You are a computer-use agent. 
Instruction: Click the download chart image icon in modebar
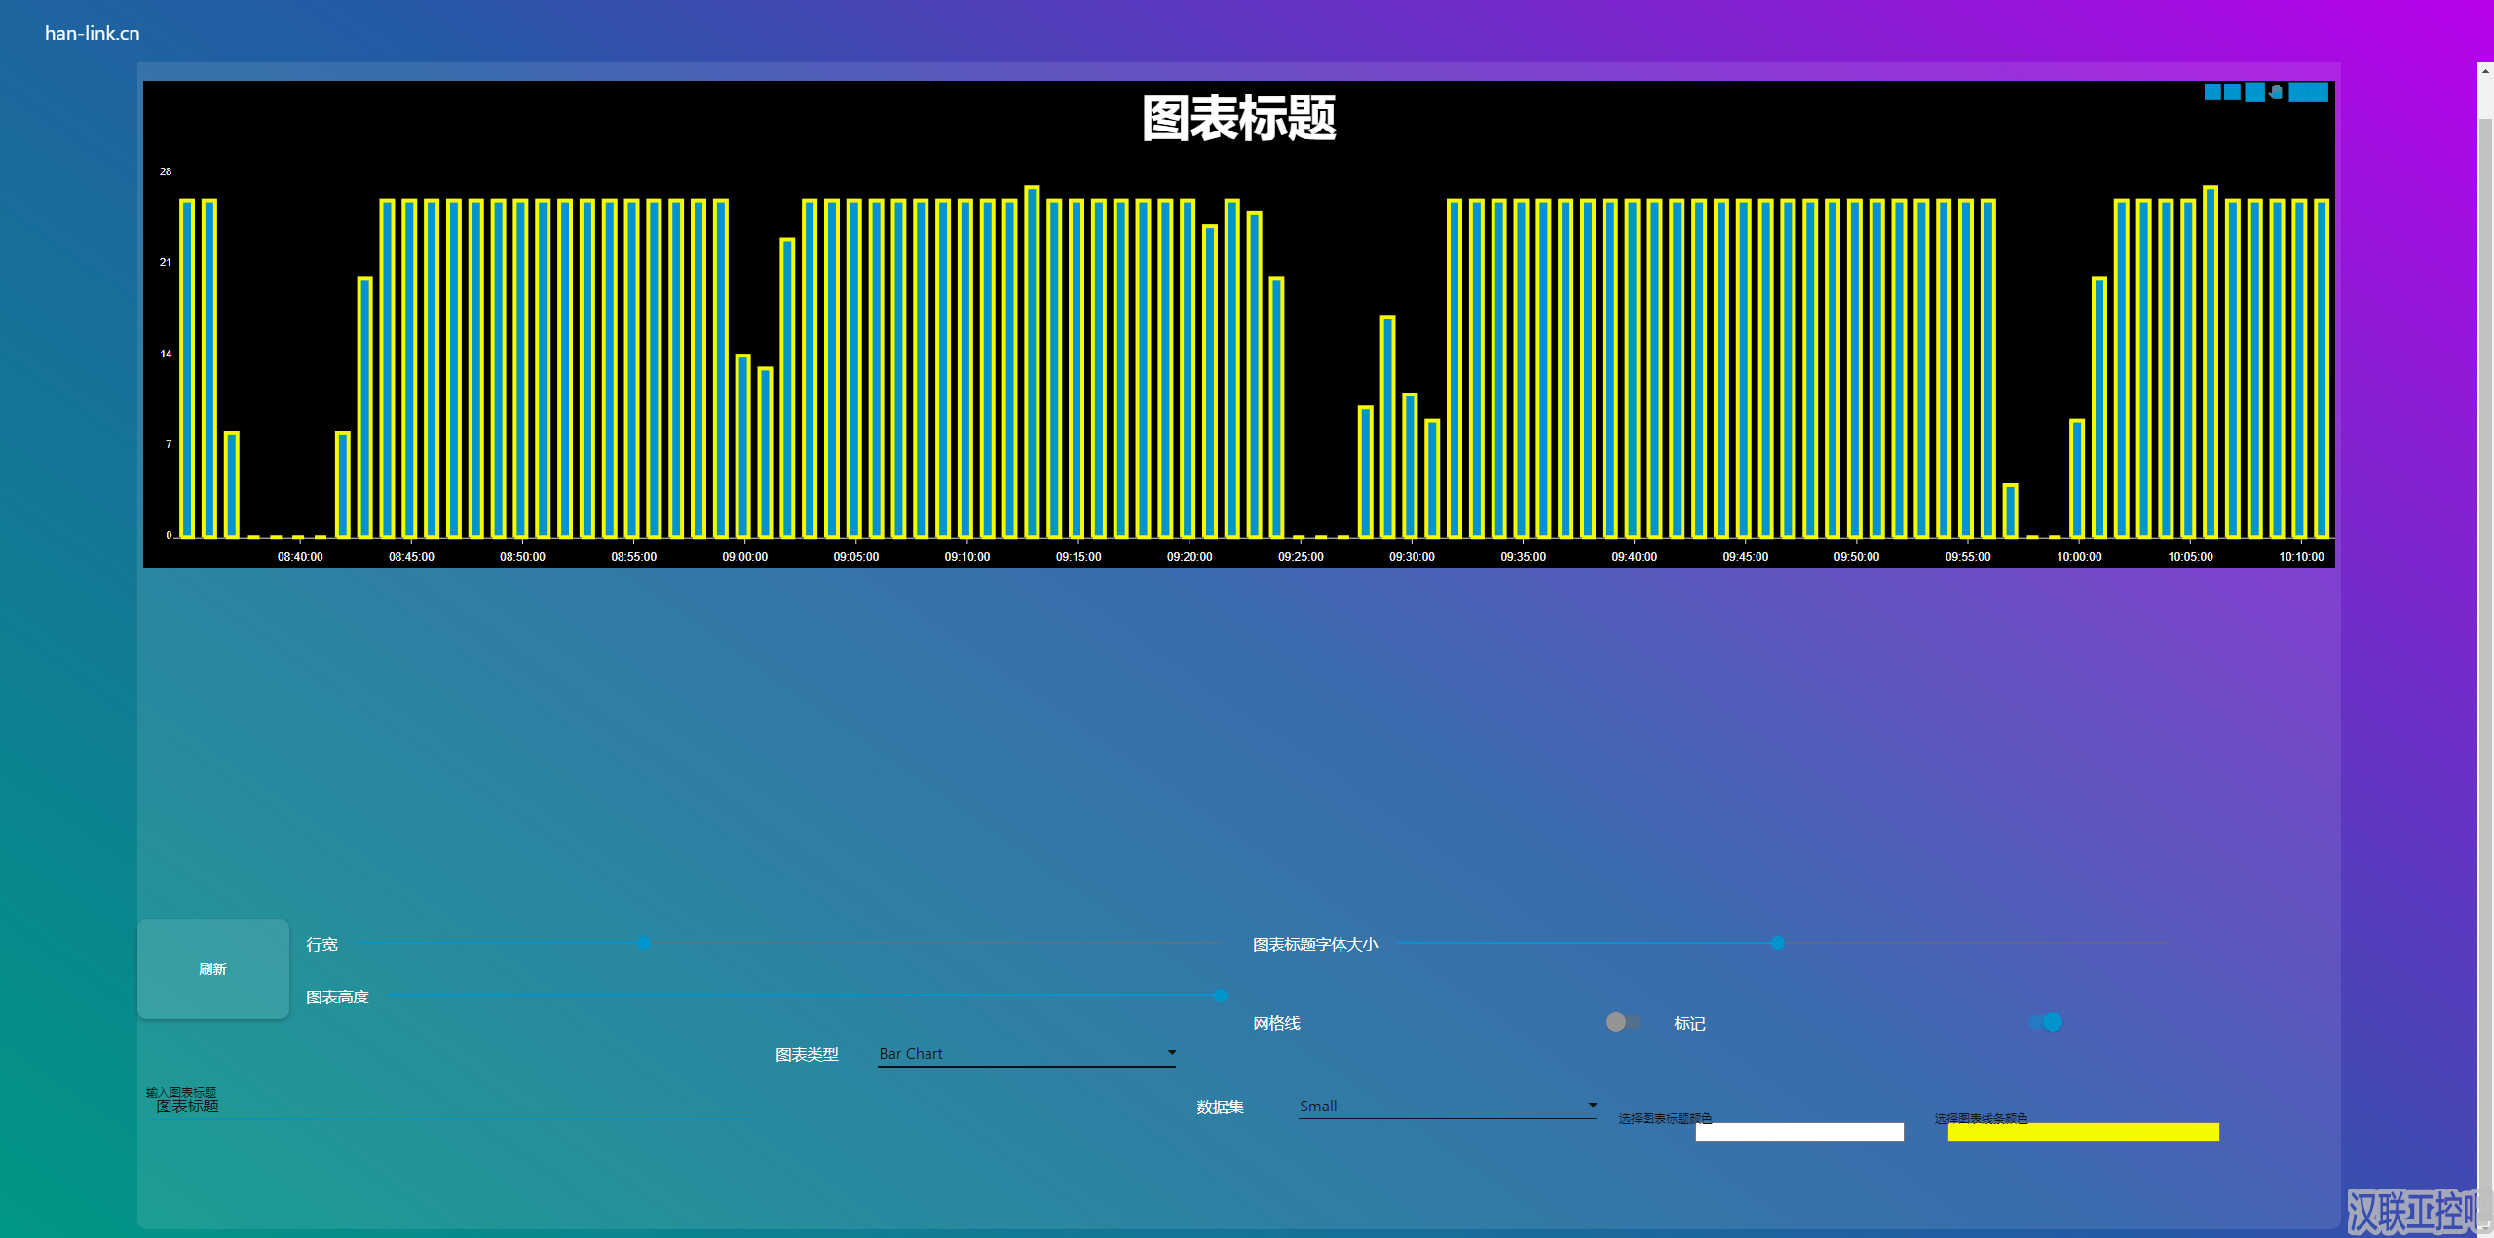click(2213, 94)
